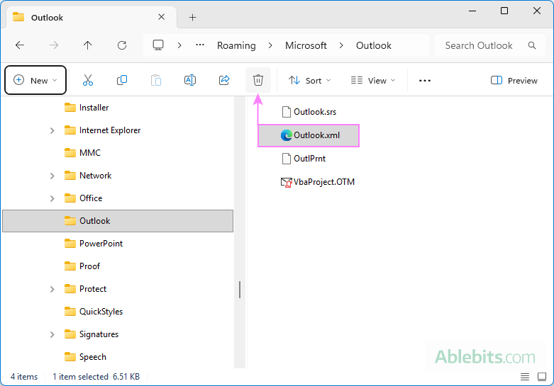Screen dimensions: 554x386
Task: Click the Search Outlook field
Action: coord(490,45)
